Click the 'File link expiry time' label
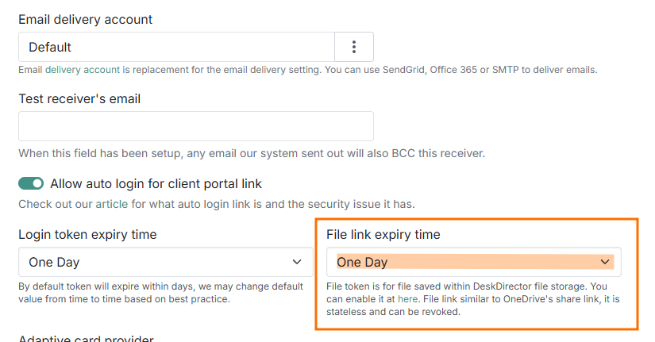The height and width of the screenshot is (342, 655). [x=383, y=234]
